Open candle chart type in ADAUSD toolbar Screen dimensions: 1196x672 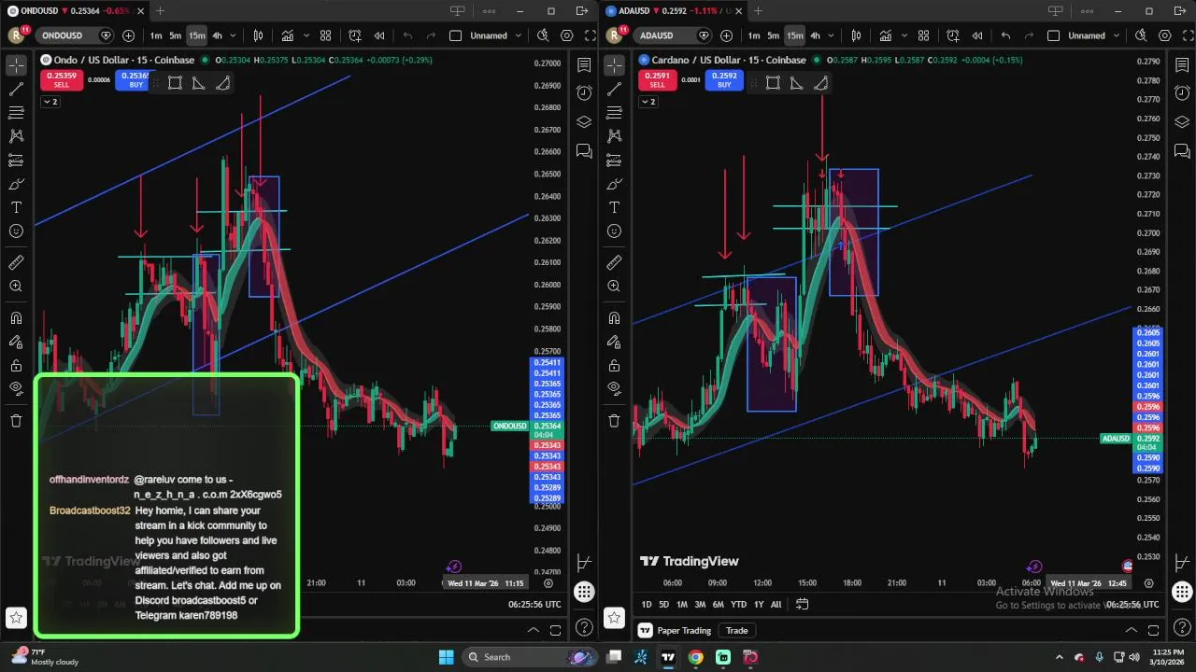856,35
